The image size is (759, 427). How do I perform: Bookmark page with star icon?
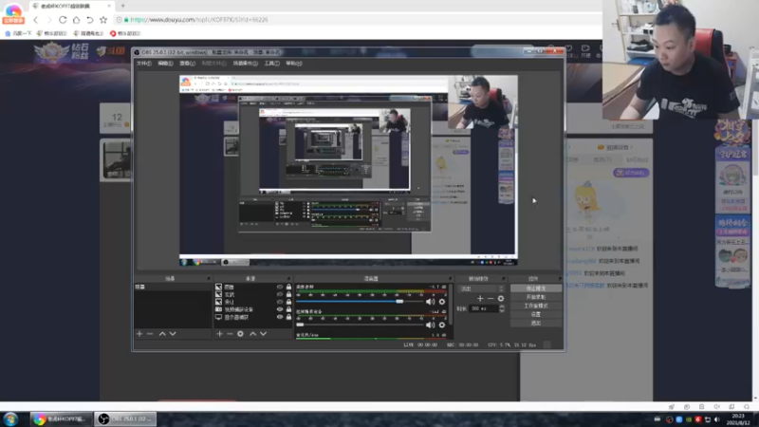coord(103,20)
